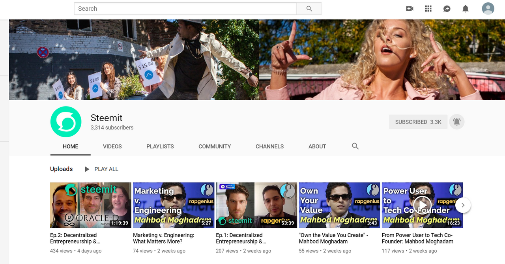505x264 pixels.
Task: Click Play All triangle icon
Action: [87, 169]
